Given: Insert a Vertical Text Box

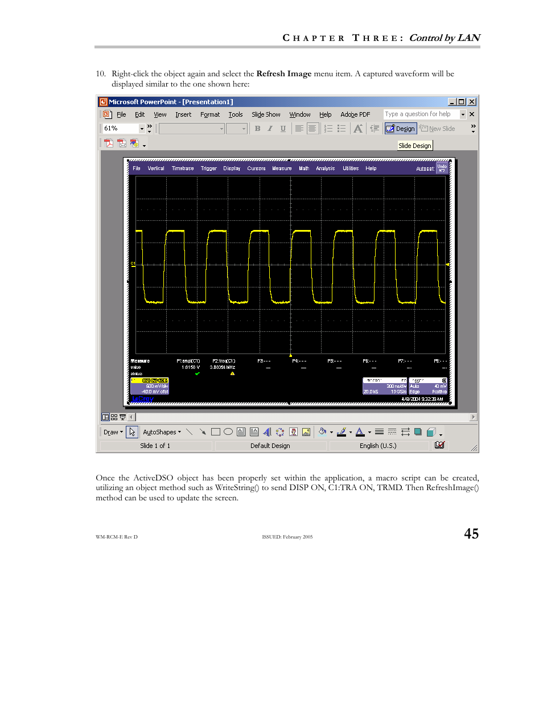Looking at the screenshot, I should pyautogui.click(x=254, y=432).
